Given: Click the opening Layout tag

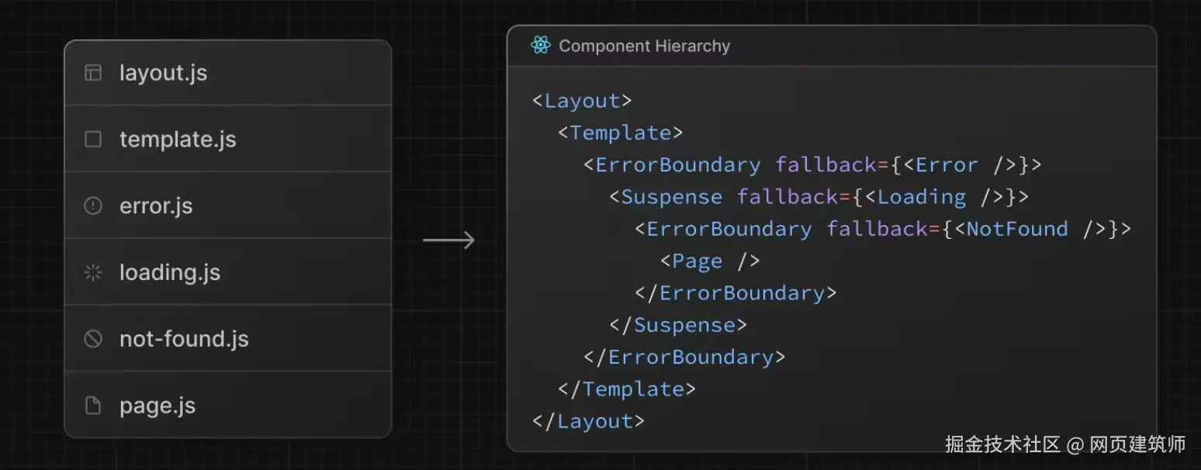Looking at the screenshot, I should pos(582,101).
